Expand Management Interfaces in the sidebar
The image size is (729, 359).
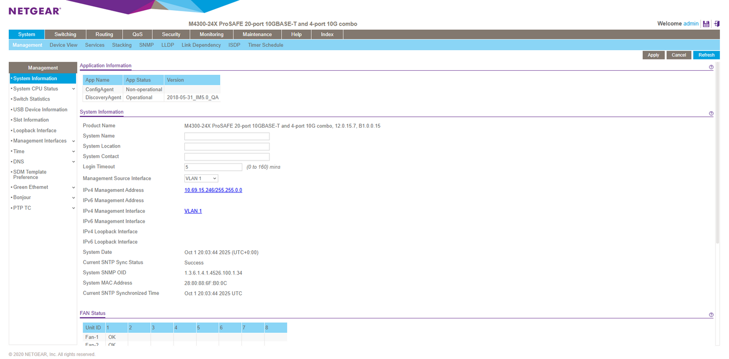73,141
